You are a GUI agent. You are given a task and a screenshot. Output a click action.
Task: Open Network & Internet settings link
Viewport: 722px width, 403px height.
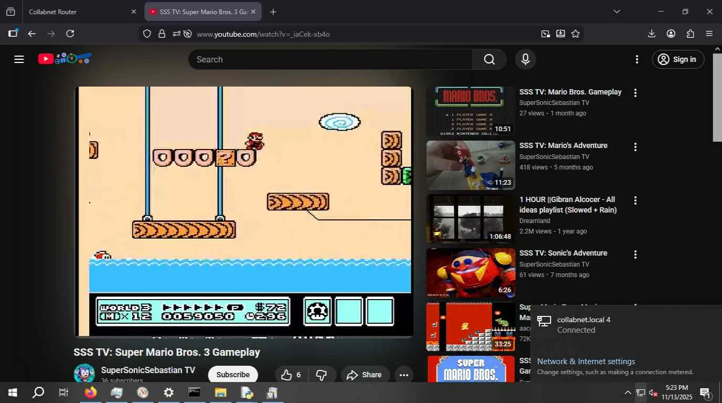(586, 362)
